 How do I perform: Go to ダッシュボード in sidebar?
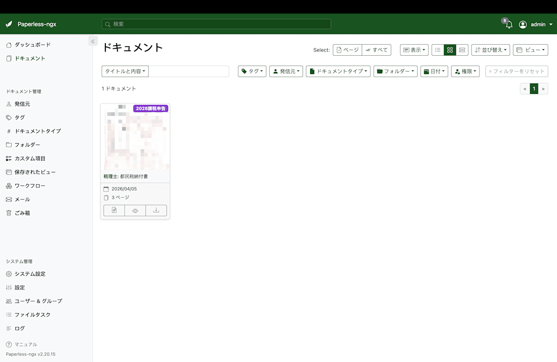28,45
